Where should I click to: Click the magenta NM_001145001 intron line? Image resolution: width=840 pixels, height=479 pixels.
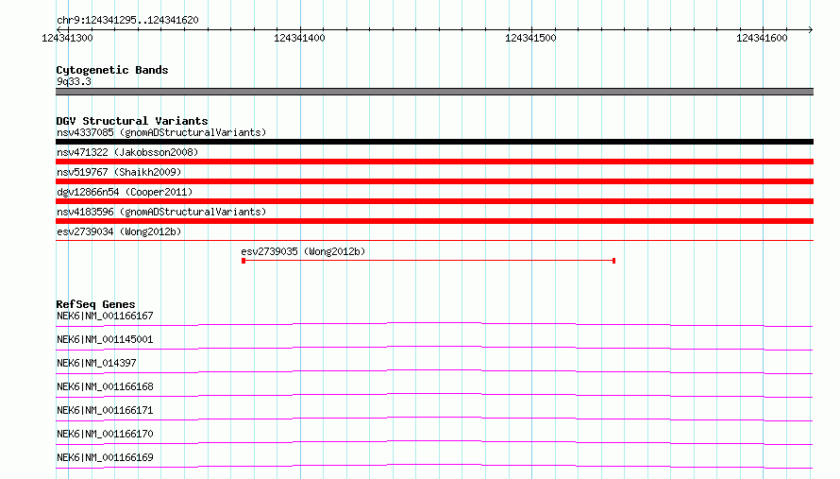(x=434, y=347)
